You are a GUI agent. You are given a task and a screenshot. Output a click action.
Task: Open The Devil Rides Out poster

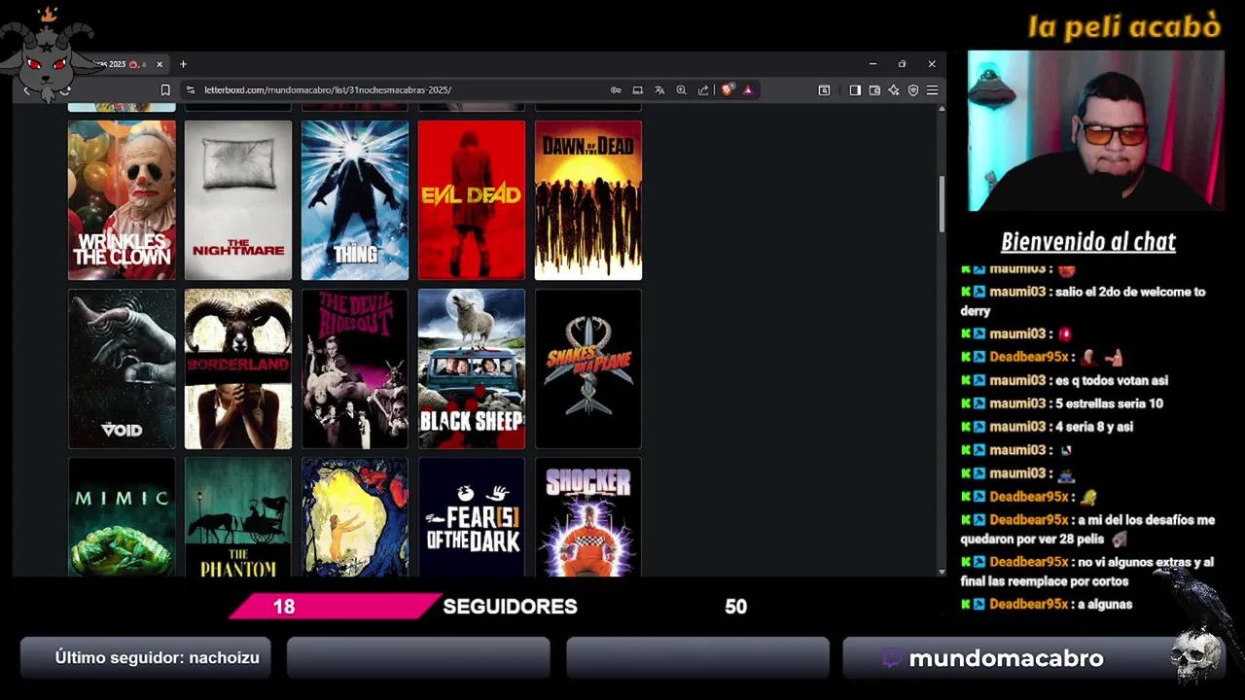pyautogui.click(x=355, y=369)
